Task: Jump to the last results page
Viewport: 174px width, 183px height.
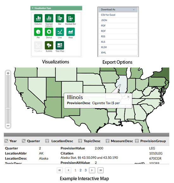Action: pyautogui.click(x=101, y=170)
